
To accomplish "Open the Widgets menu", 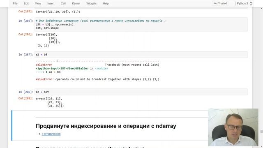I will pyautogui.click(x=91, y=3).
